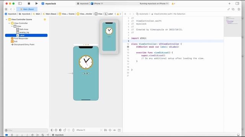245x137 pixels.
Task: Click the scene status indicator beside View Controller Scene
Action: pyautogui.click(x=45, y=19)
